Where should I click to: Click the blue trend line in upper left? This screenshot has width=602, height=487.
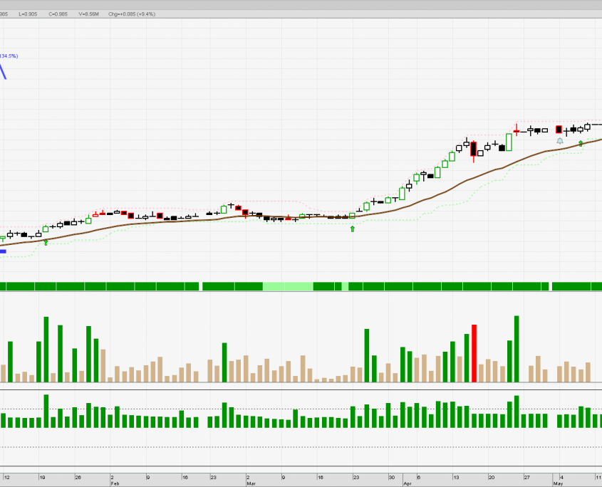point(3,71)
